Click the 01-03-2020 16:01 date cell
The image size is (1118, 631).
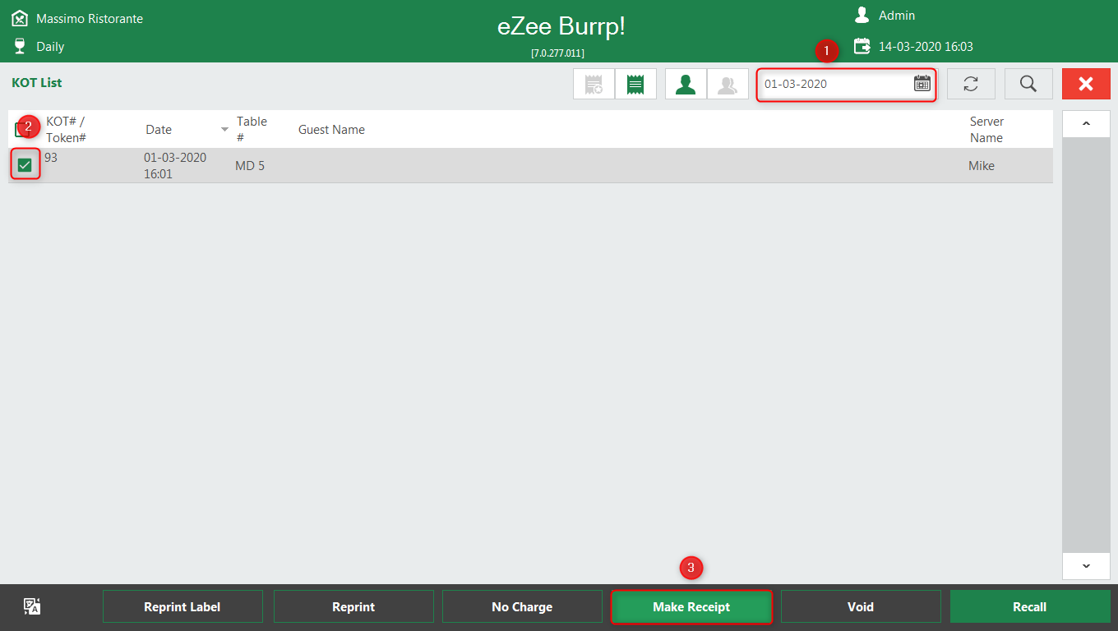pos(175,165)
